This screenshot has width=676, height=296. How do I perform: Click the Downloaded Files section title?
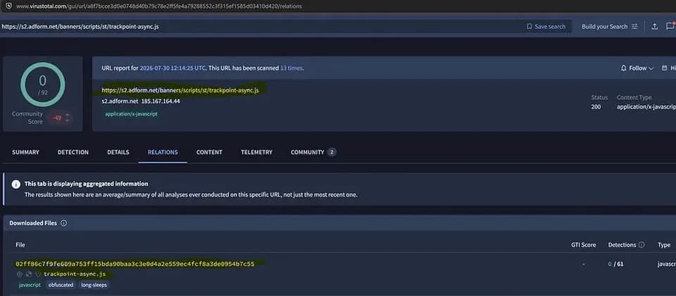(x=33, y=223)
